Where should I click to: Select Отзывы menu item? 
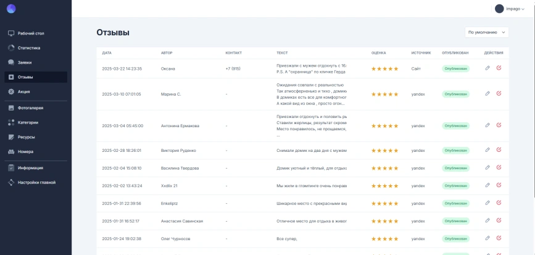click(x=36, y=77)
